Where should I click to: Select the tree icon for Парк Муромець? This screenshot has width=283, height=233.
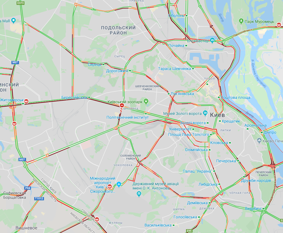point(241,21)
